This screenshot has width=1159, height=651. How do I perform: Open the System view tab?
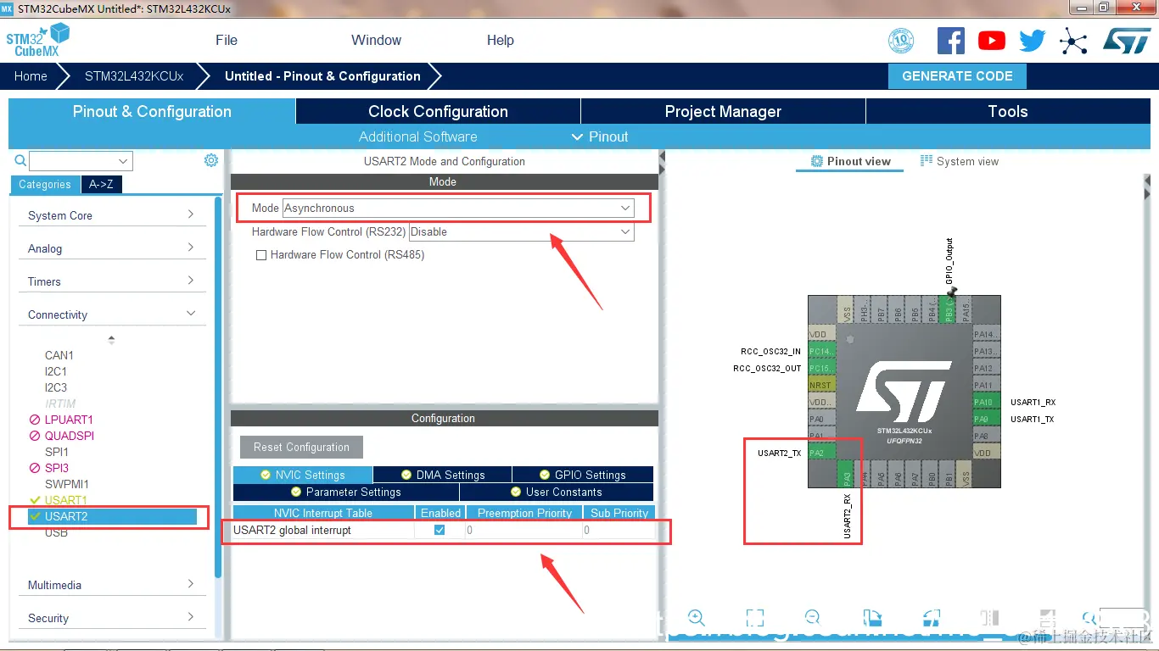pyautogui.click(x=960, y=161)
